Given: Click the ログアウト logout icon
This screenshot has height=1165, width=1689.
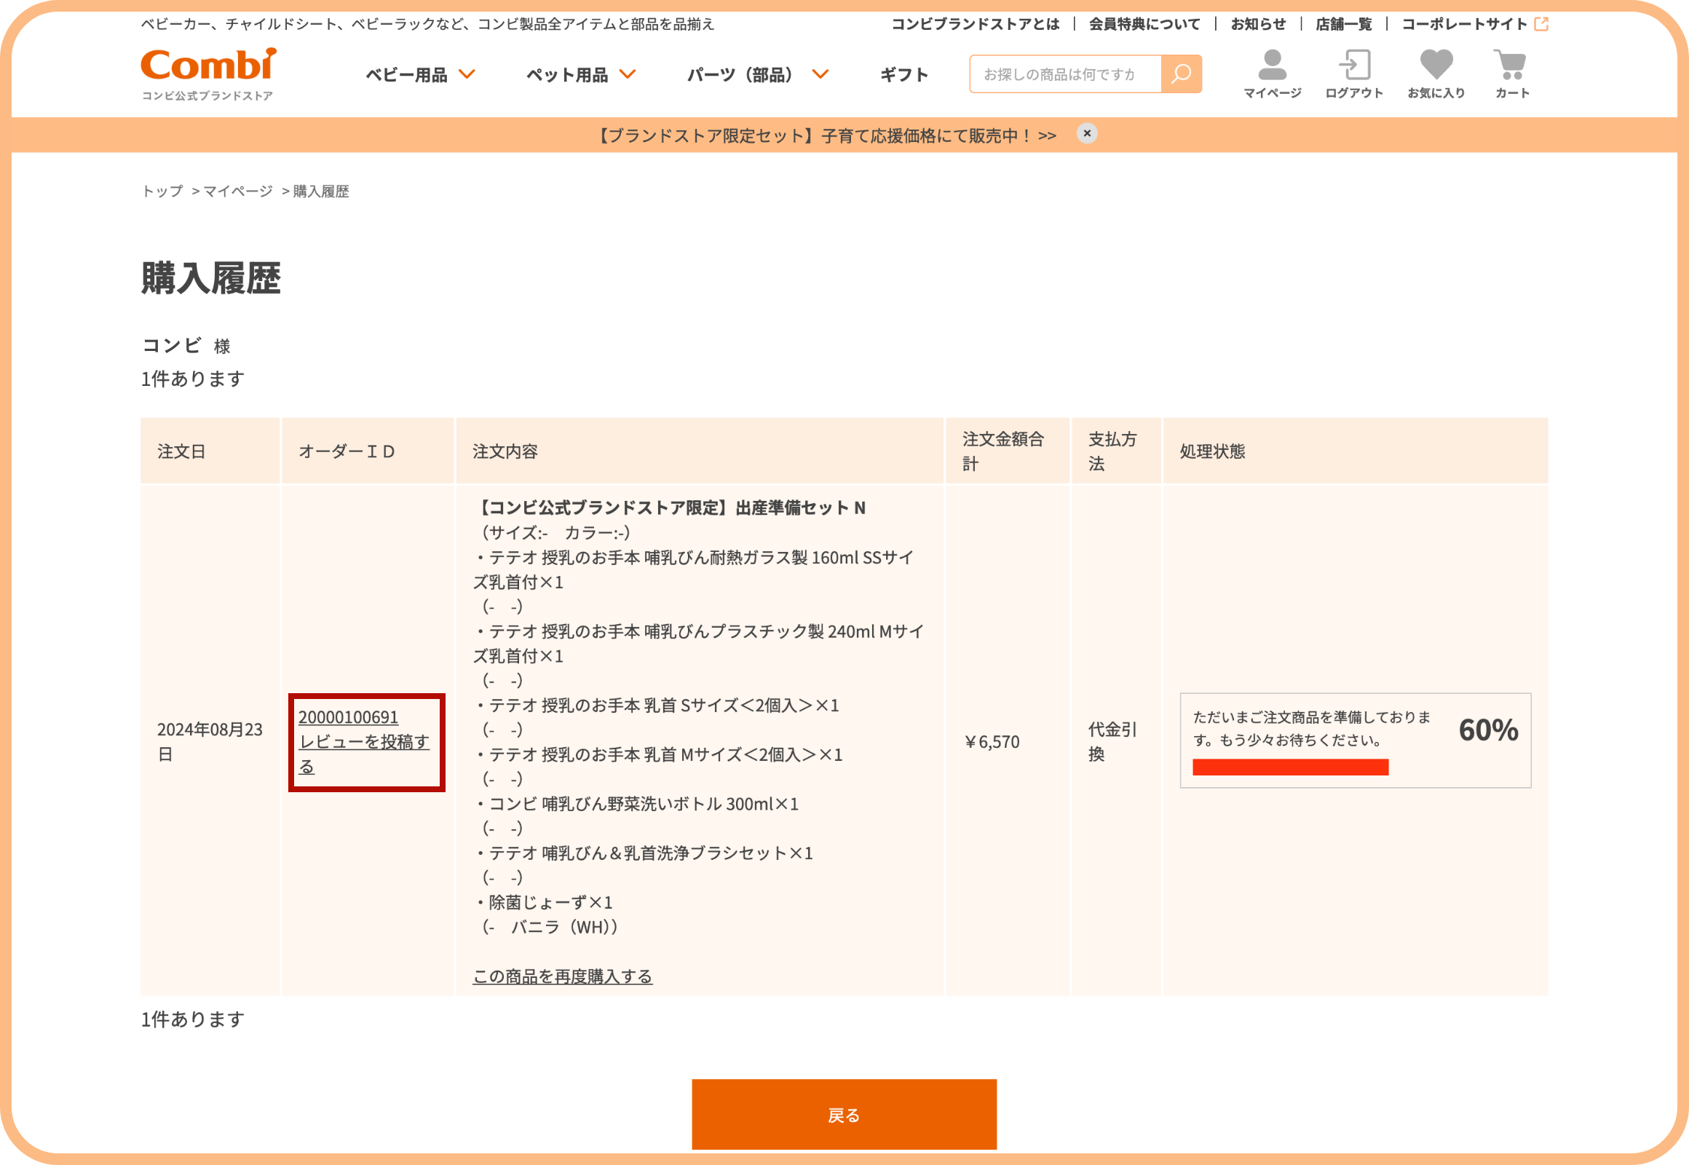Looking at the screenshot, I should coord(1354,73).
